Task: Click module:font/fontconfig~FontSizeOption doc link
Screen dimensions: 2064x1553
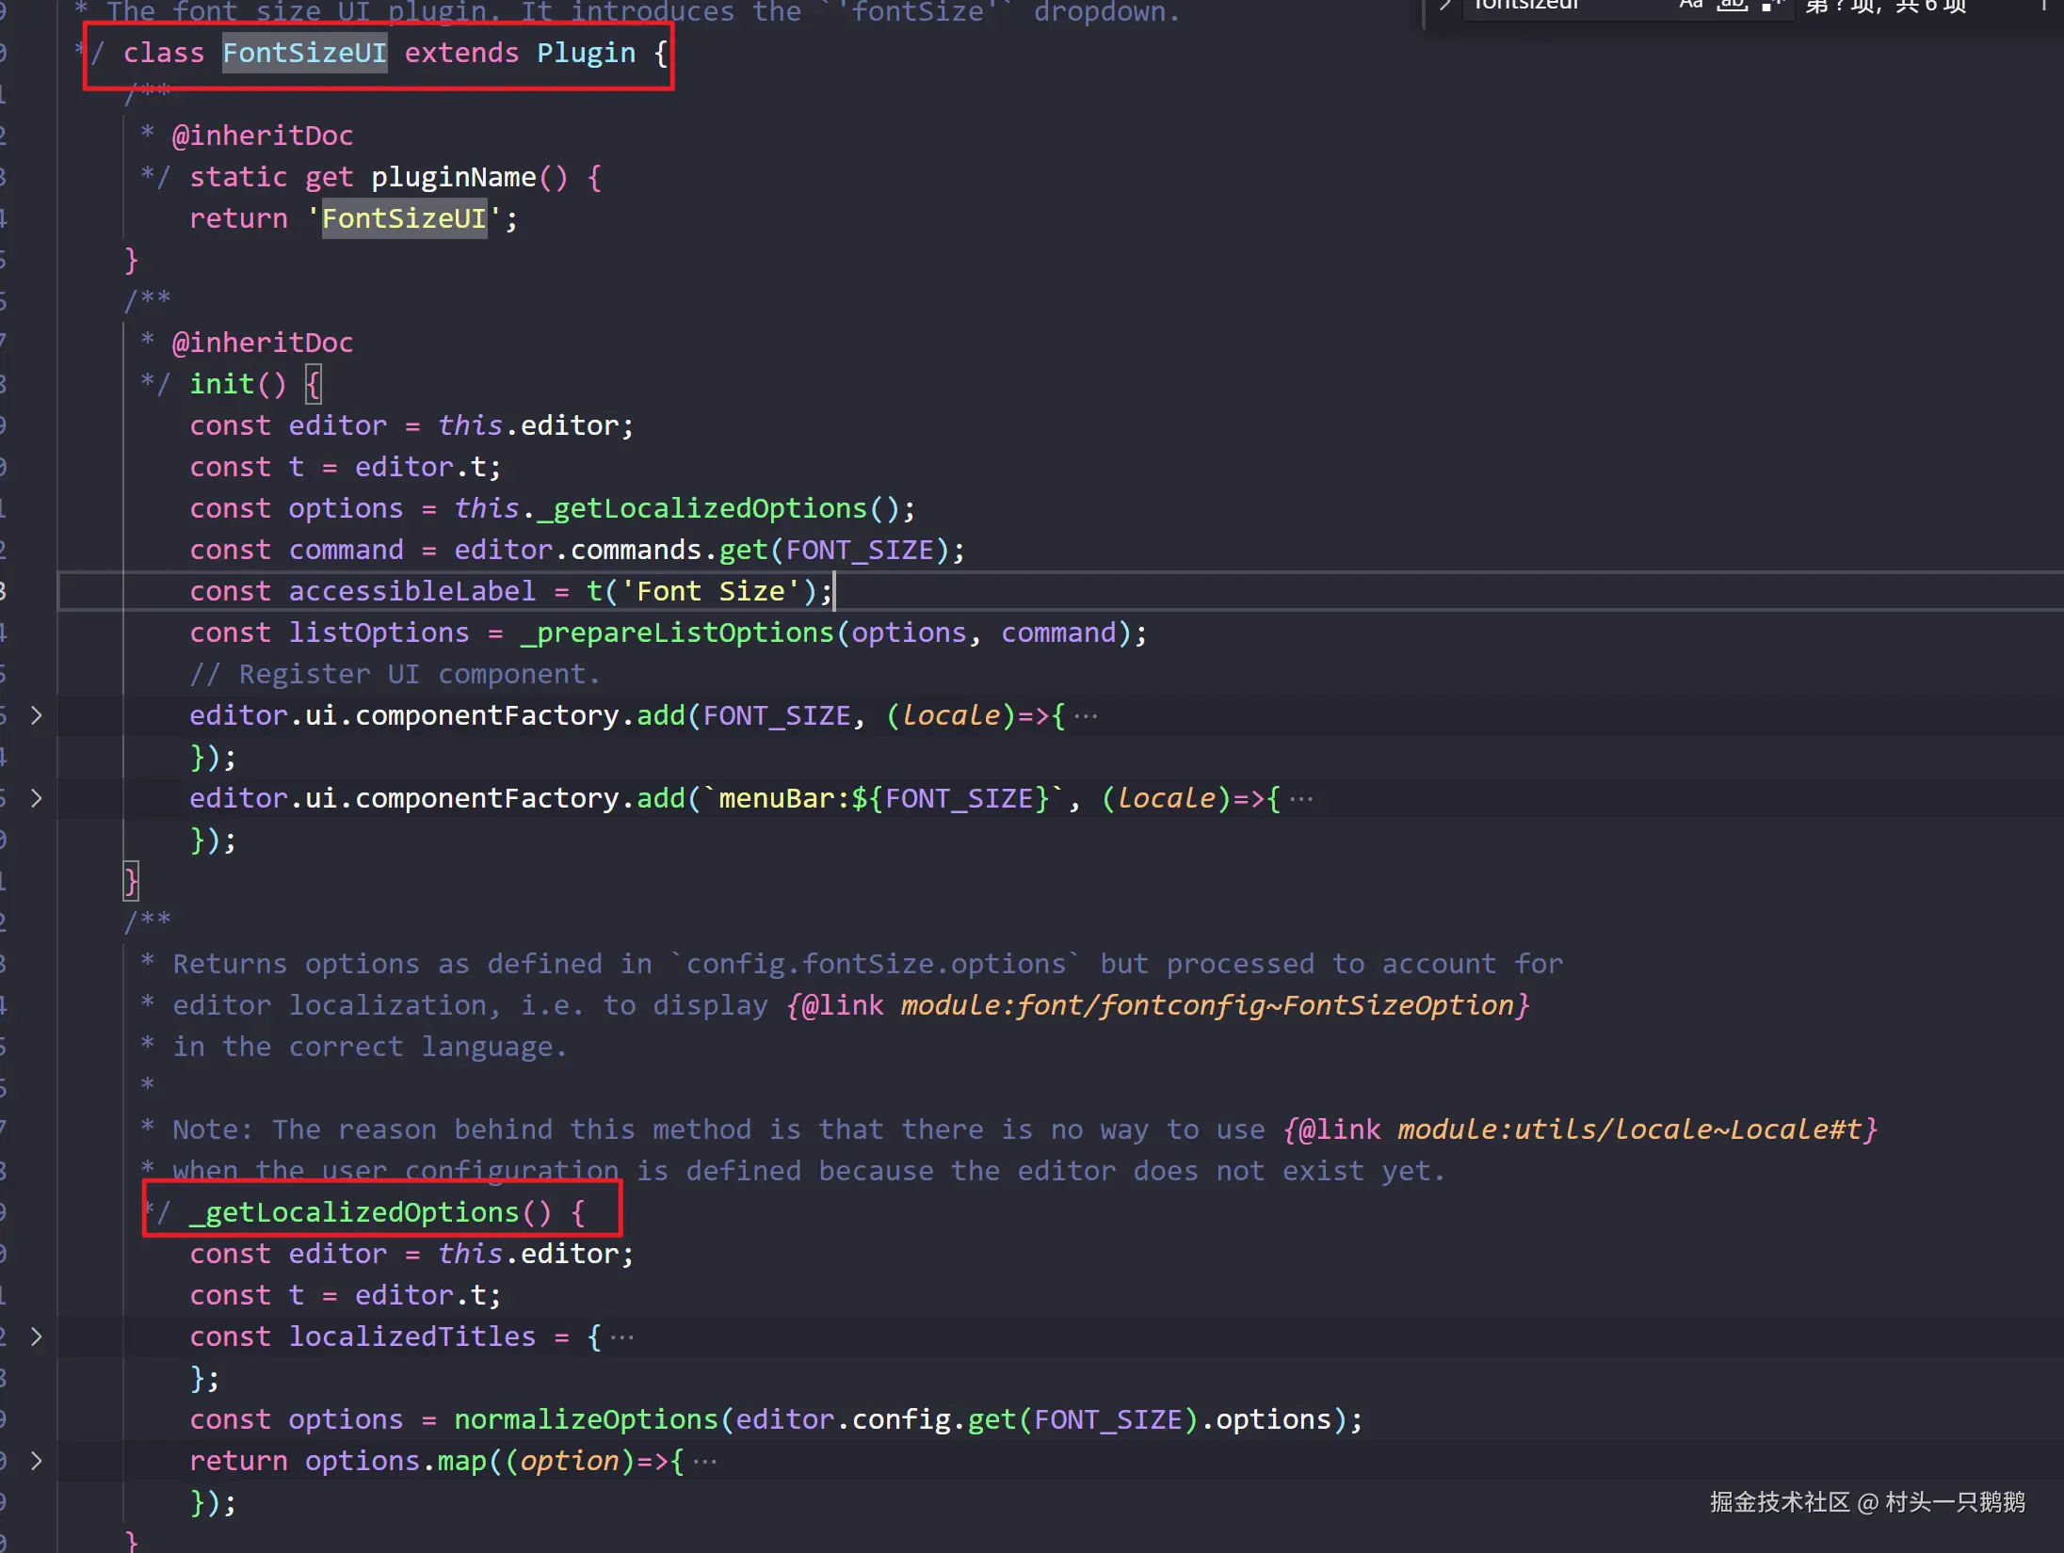Action: (x=1206, y=1005)
